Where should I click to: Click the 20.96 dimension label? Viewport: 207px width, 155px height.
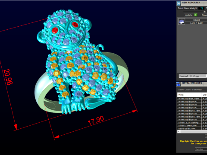coord(8,77)
